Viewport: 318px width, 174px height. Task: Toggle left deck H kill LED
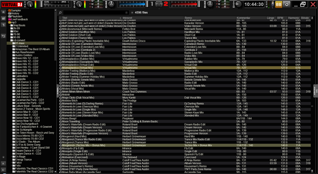90,2
